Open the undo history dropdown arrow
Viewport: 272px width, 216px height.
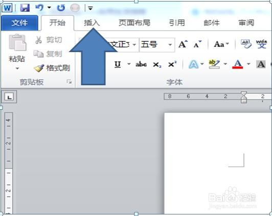coord(49,8)
